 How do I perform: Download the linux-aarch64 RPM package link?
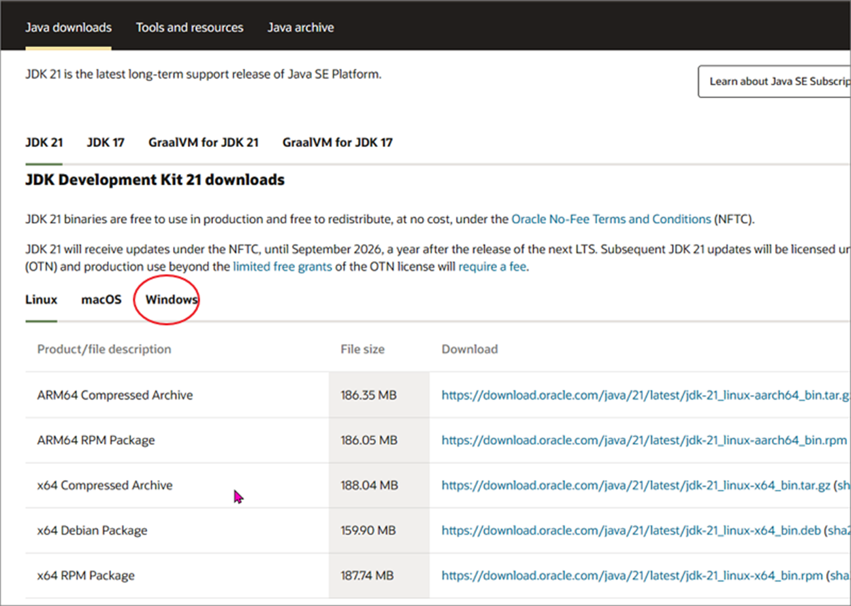pyautogui.click(x=644, y=440)
